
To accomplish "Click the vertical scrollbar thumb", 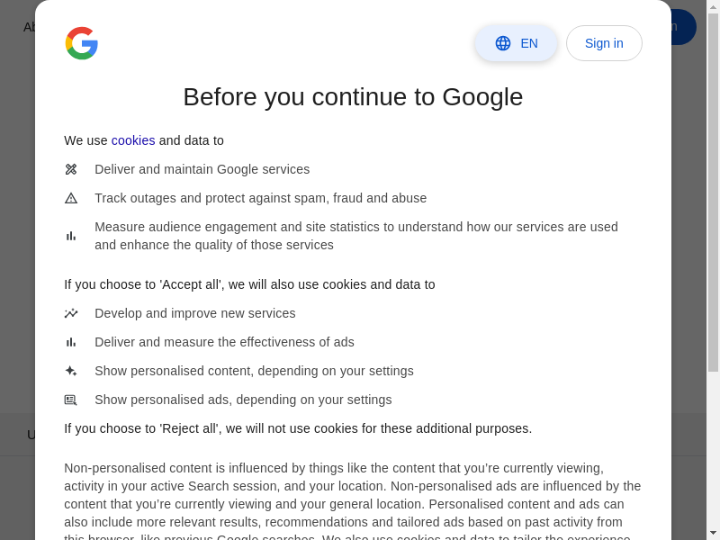I will point(713,192).
